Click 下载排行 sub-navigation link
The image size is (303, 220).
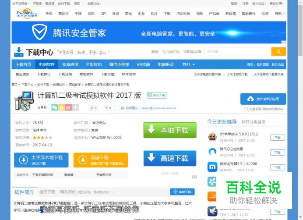(x=44, y=75)
